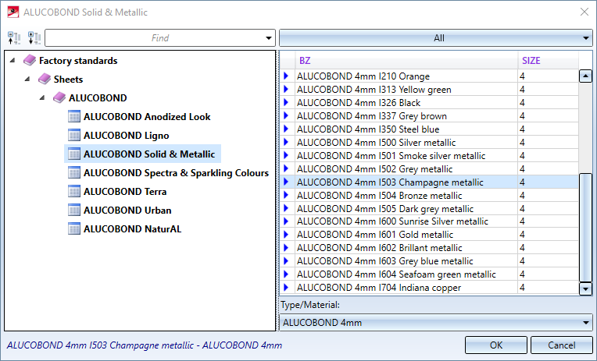The width and height of the screenshot is (597, 361).
Task: Open the Type/Material ALUCOBOND 4mm dropdown
Action: click(435, 323)
